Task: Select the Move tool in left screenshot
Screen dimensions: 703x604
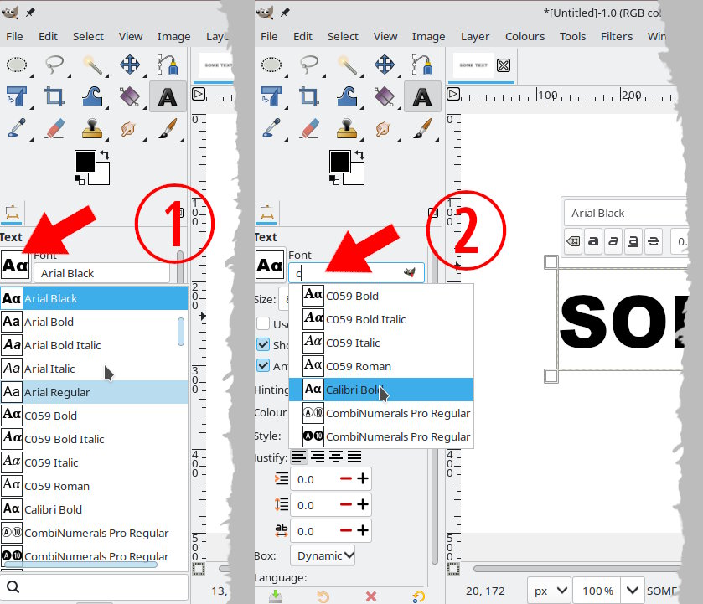Action: pos(130,65)
